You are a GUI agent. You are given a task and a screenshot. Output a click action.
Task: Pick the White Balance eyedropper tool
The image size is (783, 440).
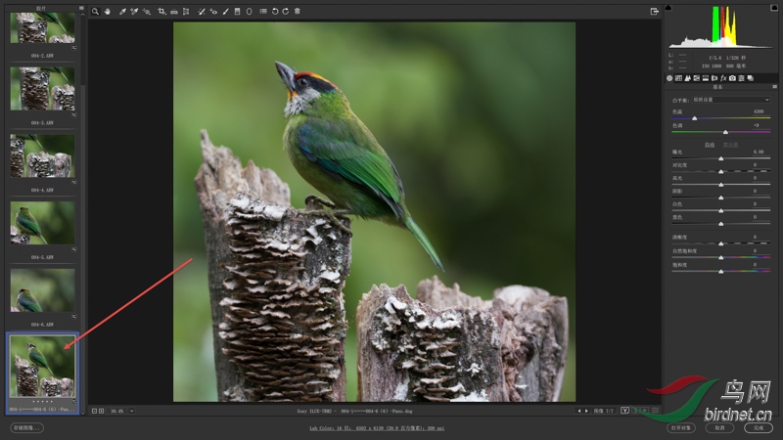(x=121, y=11)
